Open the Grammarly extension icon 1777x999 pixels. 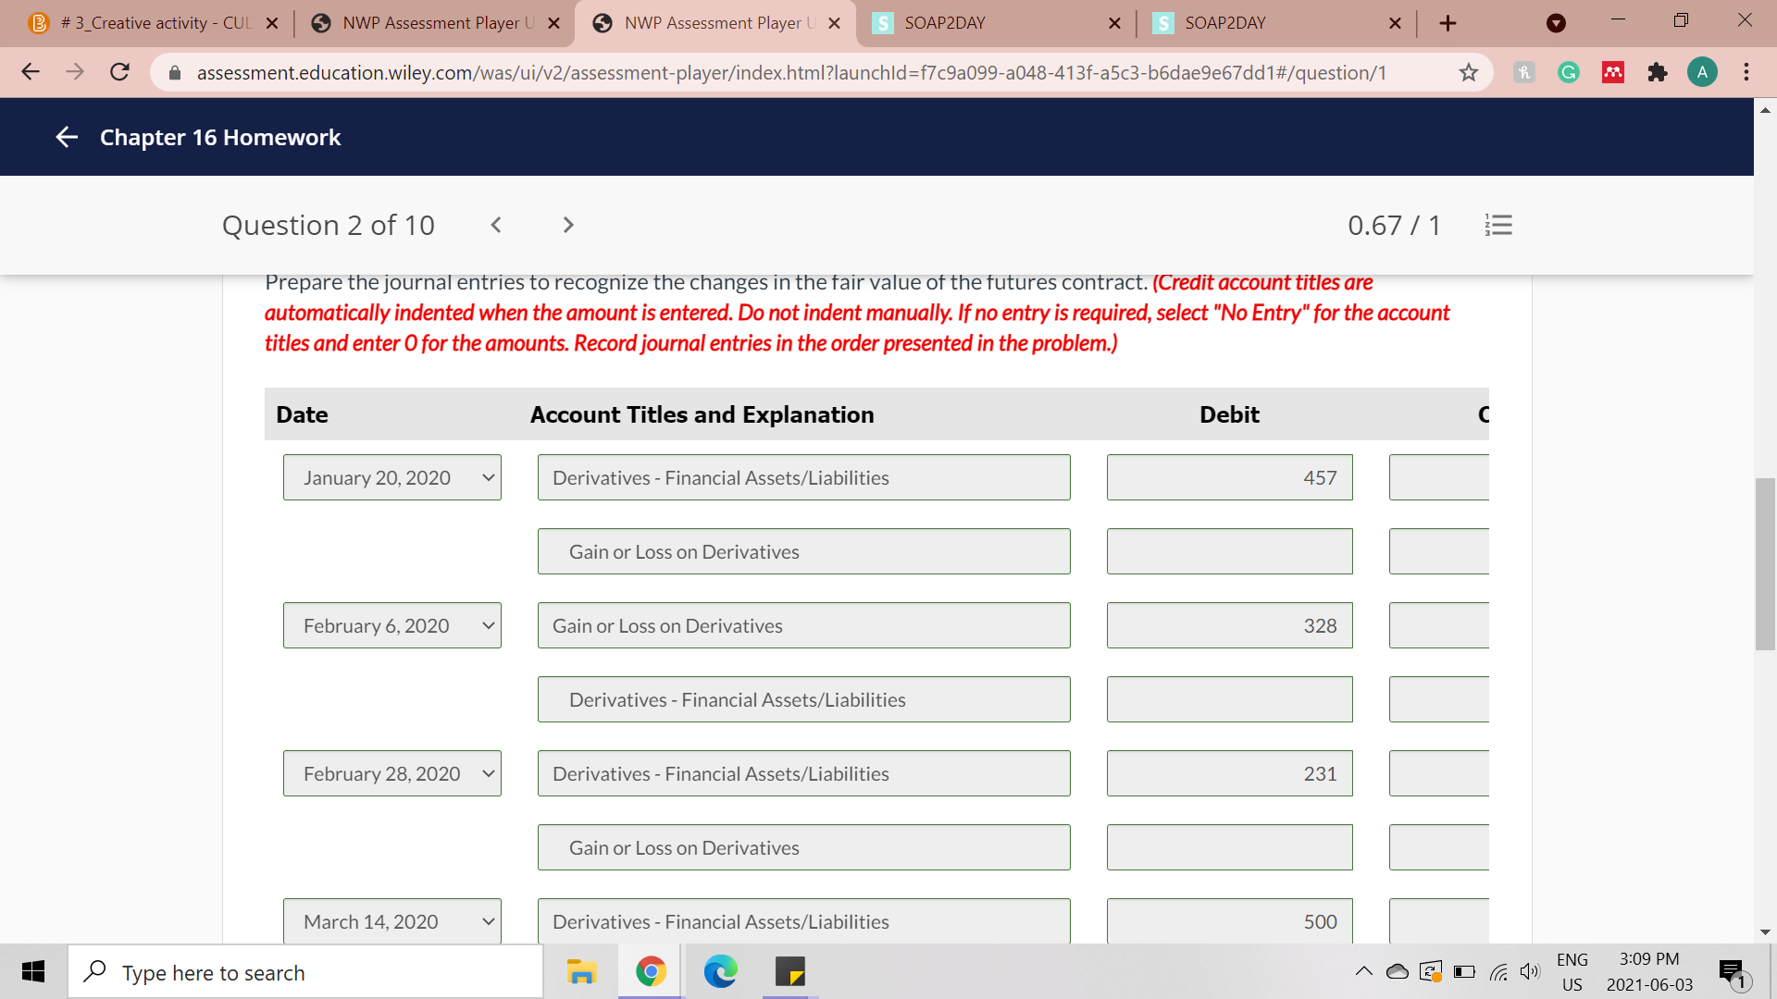point(1568,72)
